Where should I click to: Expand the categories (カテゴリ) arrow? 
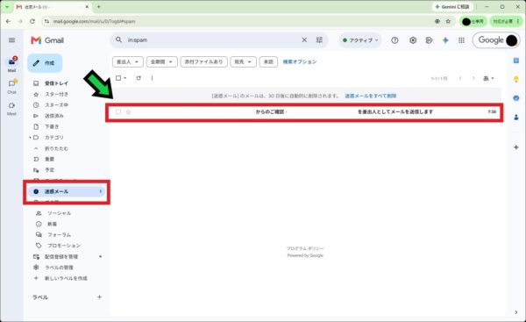click(x=30, y=138)
